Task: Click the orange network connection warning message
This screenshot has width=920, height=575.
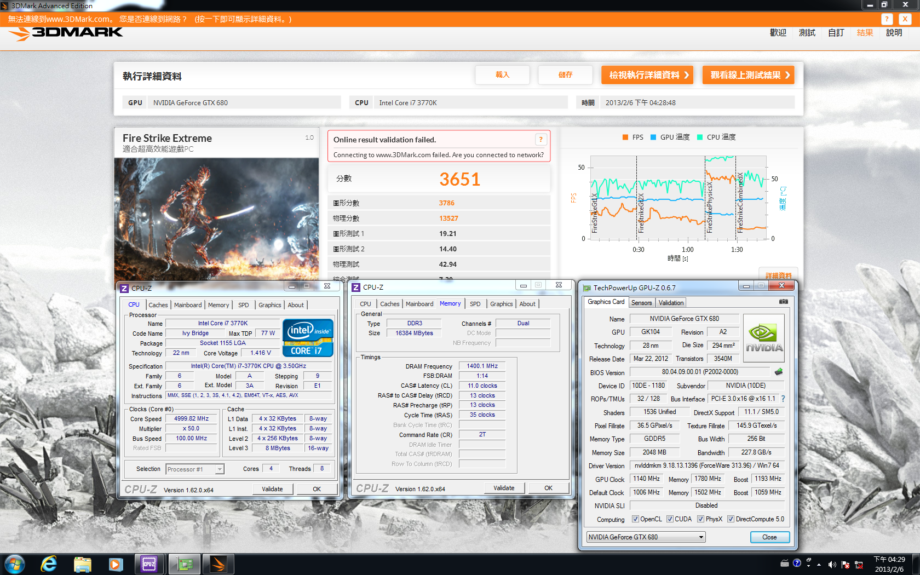Action: [150, 19]
